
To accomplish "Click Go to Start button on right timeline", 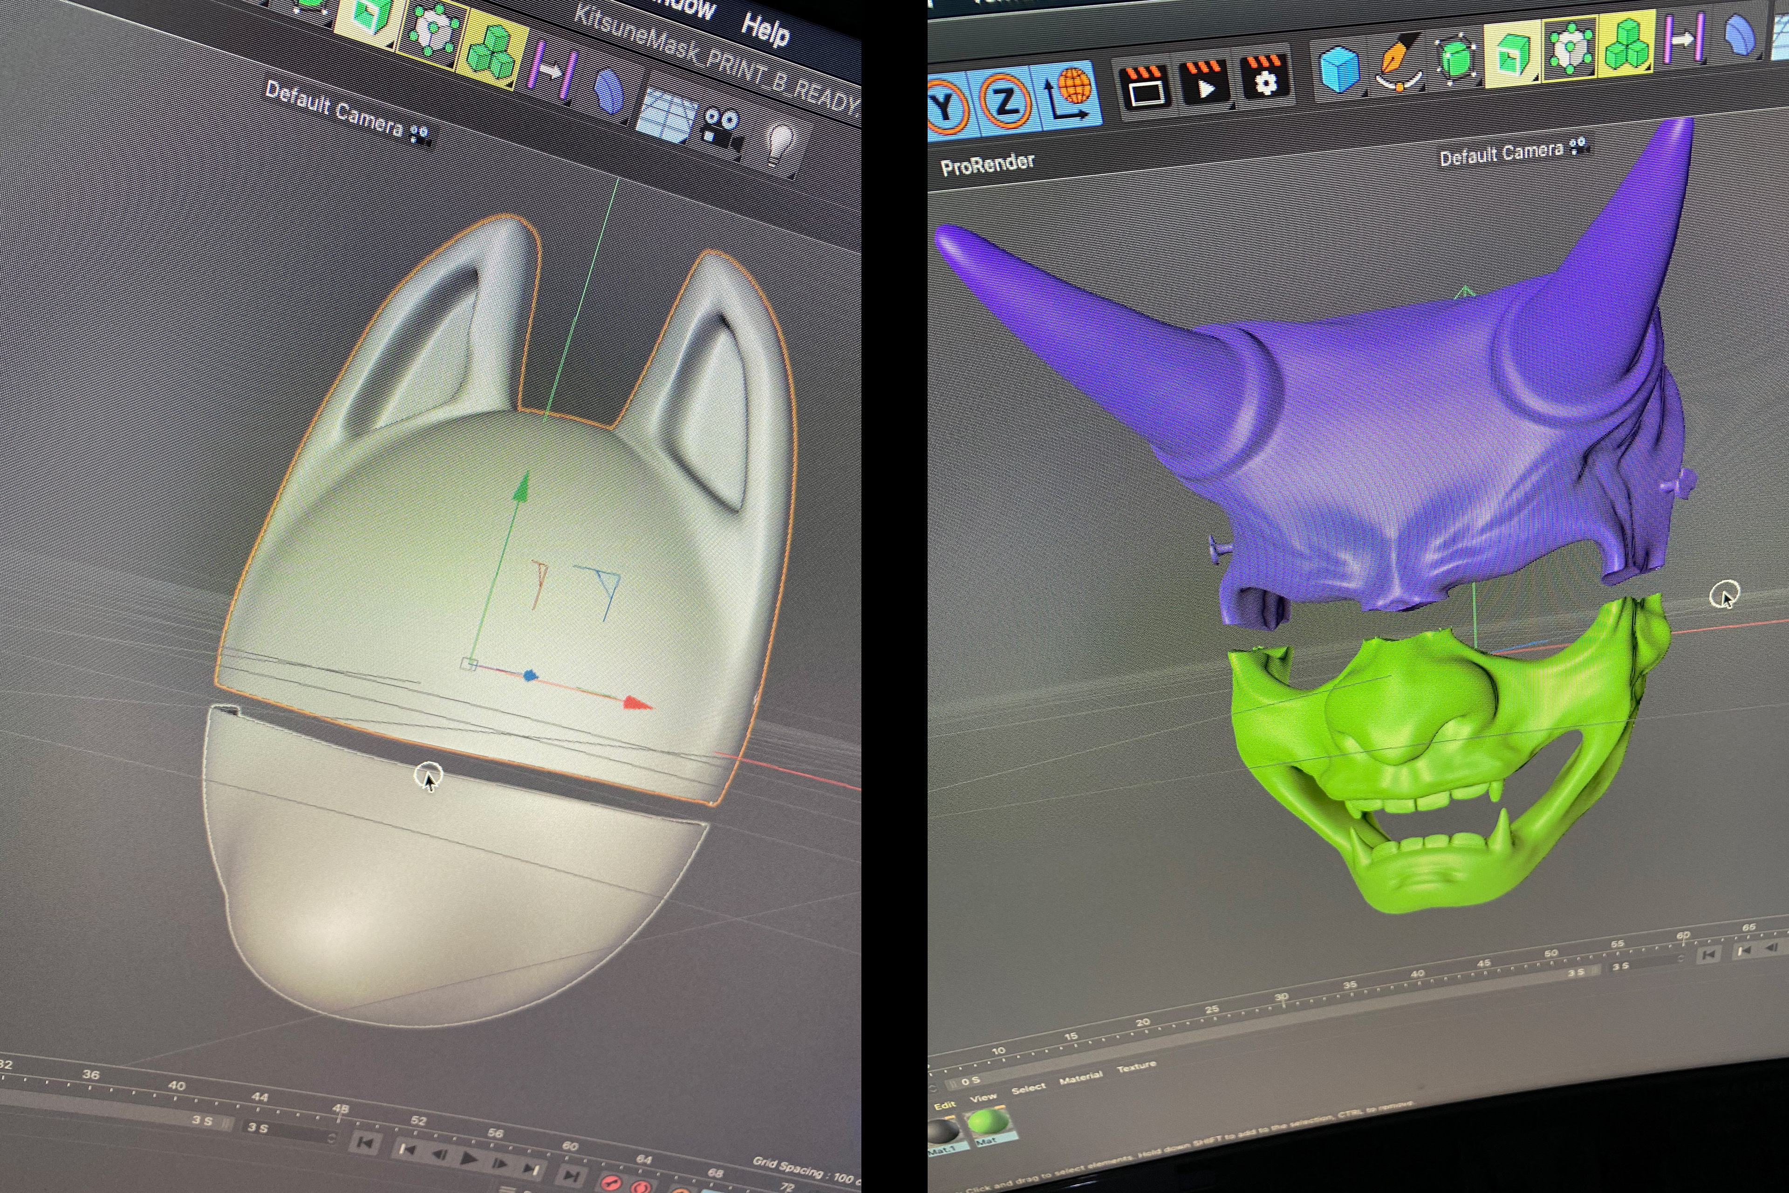I will coord(1708,954).
